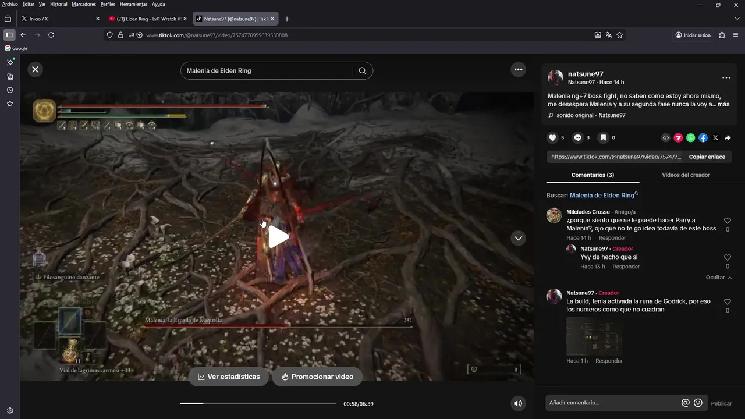The height and width of the screenshot is (419, 745).
Task: Switch to Videos del creador tab
Action: point(686,175)
